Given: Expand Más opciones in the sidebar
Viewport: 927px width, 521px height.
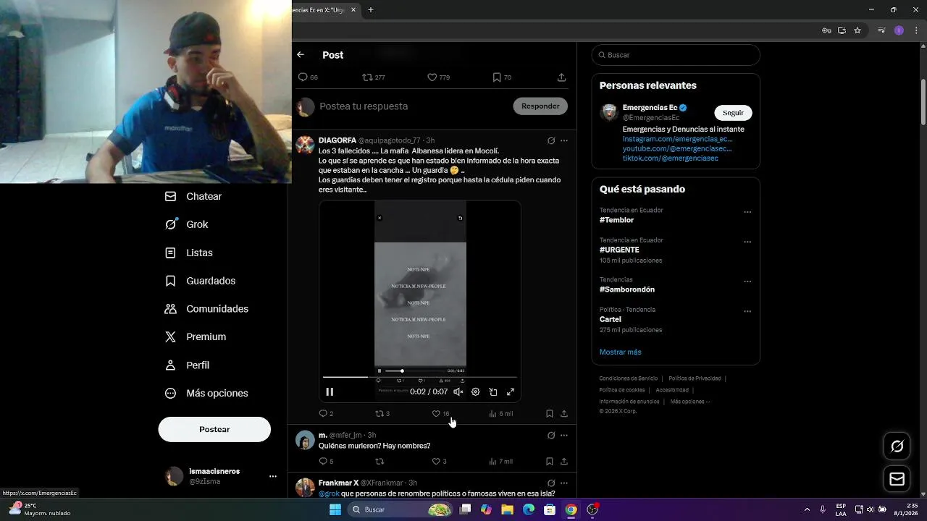Looking at the screenshot, I should point(207,394).
